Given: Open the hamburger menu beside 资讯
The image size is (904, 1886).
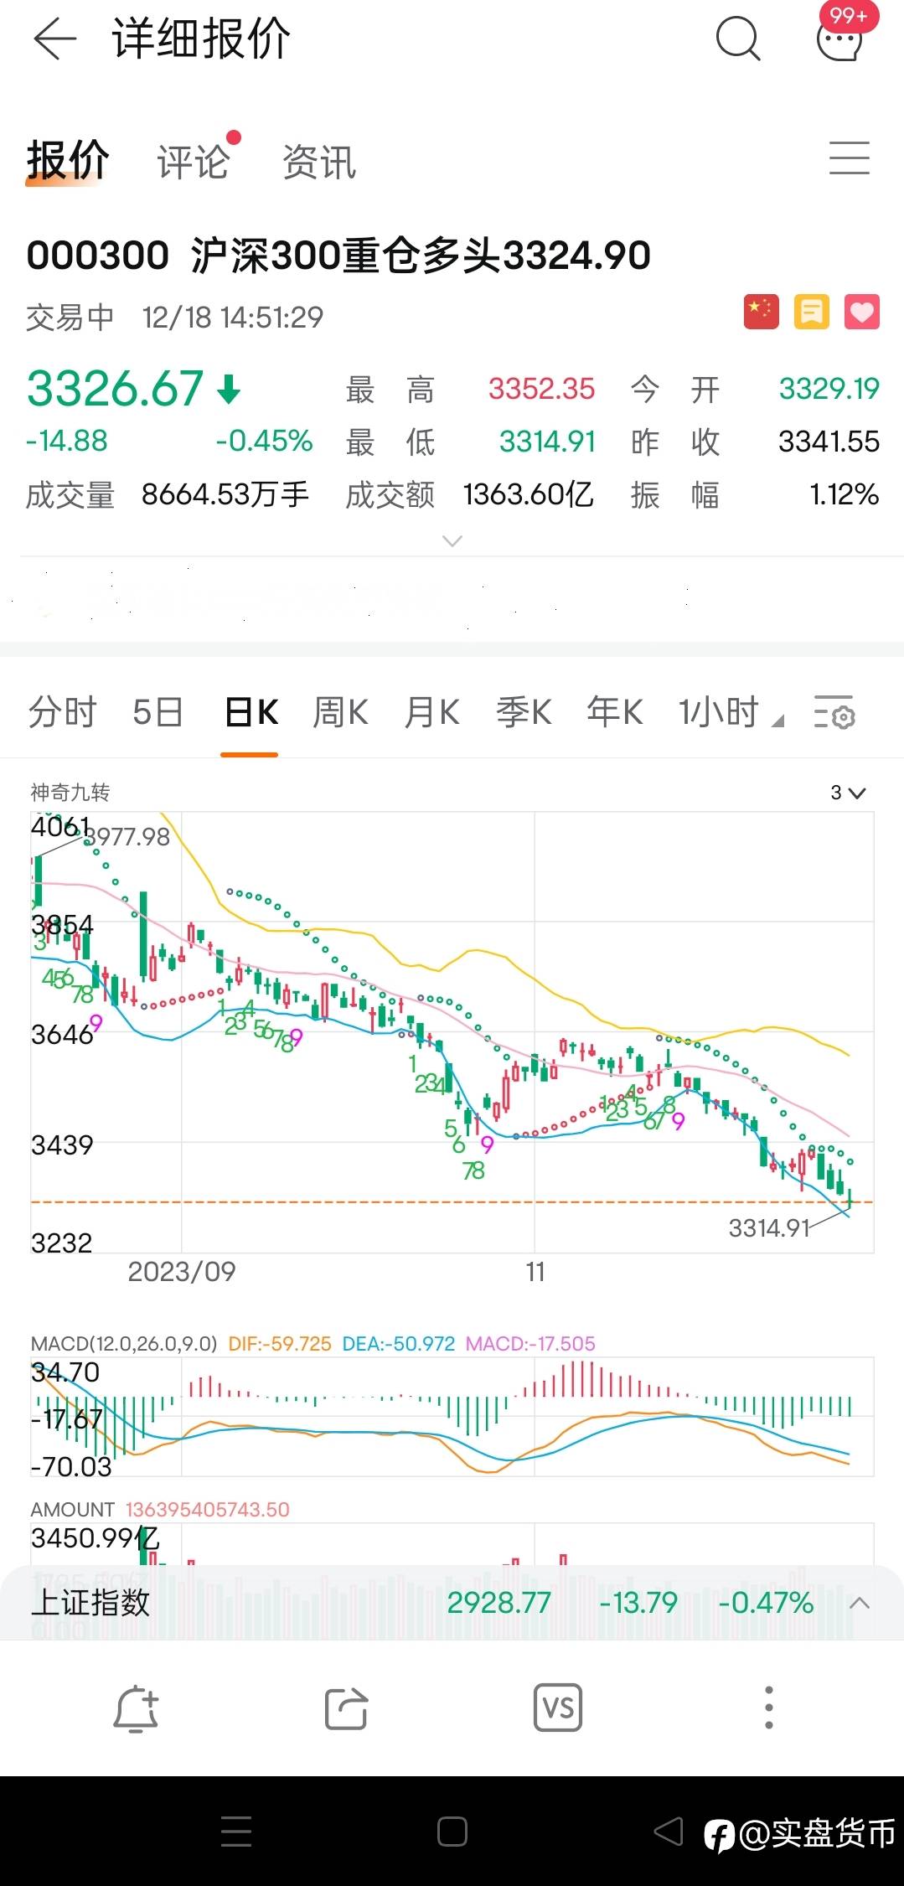Looking at the screenshot, I should tap(850, 158).
